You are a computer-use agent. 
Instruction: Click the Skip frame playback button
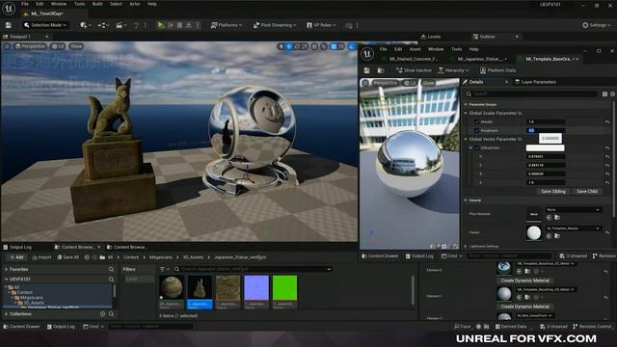(x=171, y=25)
